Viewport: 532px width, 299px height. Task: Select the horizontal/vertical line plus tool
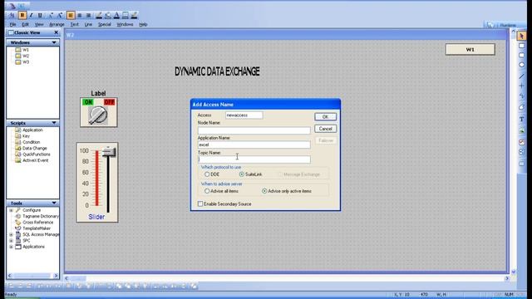[x=521, y=86]
